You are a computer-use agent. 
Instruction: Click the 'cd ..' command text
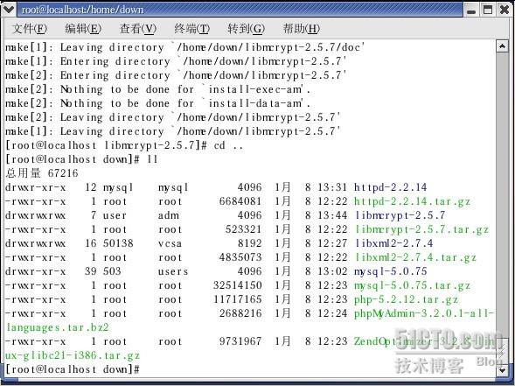228,145
